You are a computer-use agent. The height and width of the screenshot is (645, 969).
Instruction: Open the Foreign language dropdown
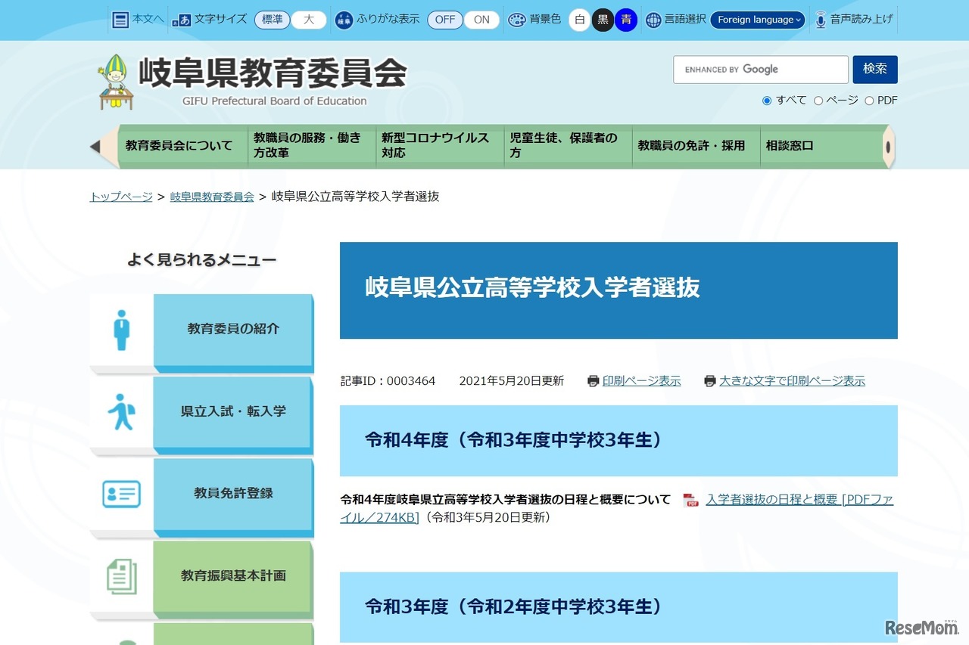[758, 20]
